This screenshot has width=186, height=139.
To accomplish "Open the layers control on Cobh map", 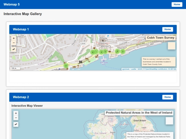I will click(x=172, y=46).
